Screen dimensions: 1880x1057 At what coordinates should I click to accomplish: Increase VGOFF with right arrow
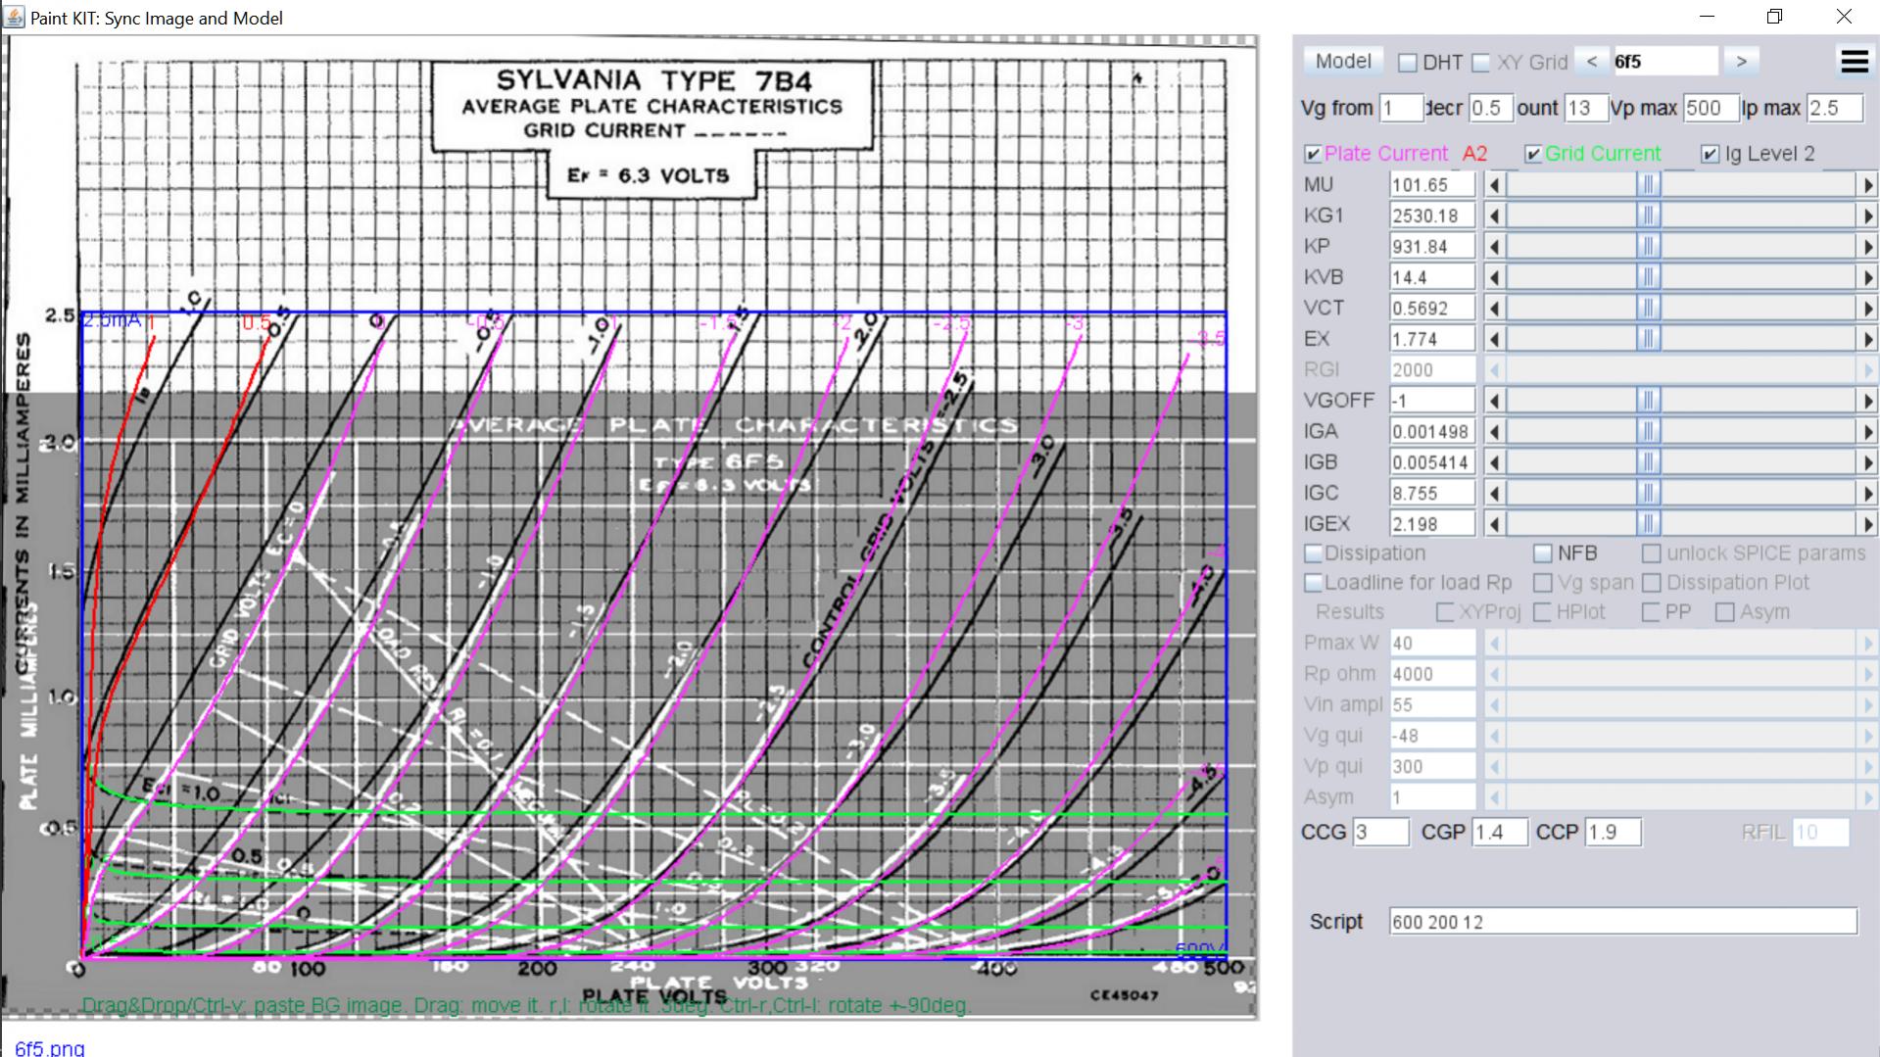1867,401
